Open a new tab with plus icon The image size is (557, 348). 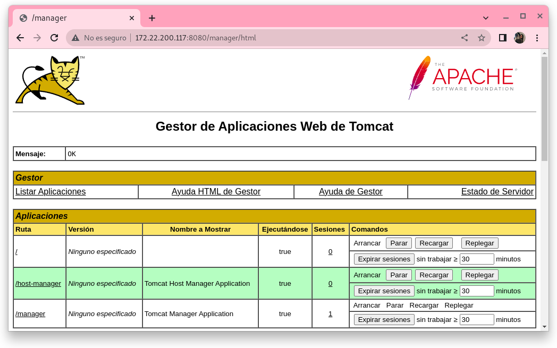pyautogui.click(x=152, y=18)
